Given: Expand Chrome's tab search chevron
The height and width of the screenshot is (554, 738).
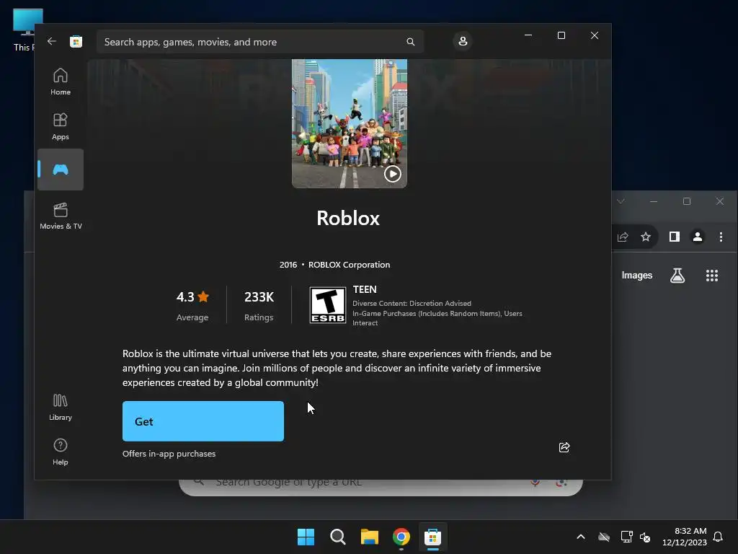Looking at the screenshot, I should coord(621,201).
